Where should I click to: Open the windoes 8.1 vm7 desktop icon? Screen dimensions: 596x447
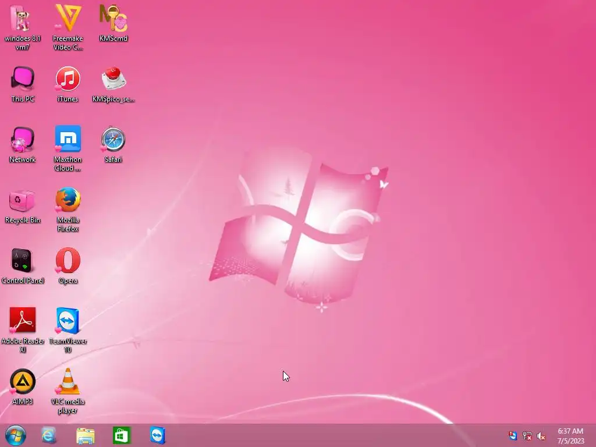(23, 27)
